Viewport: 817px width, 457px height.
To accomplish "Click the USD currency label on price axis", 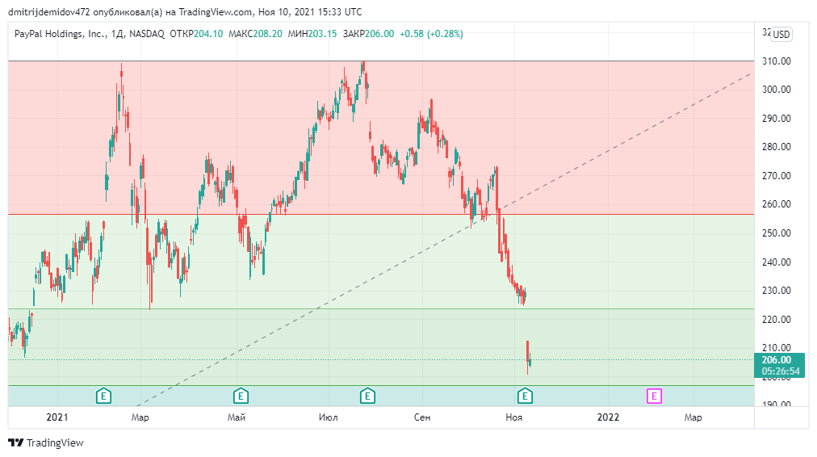I will click(x=781, y=35).
